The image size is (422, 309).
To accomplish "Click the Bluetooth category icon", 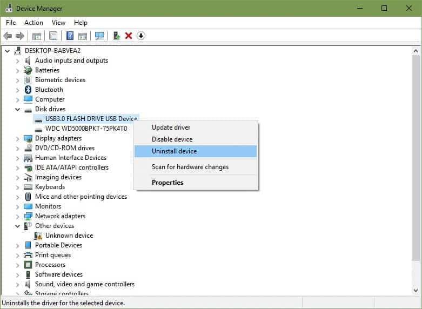I will coord(28,90).
